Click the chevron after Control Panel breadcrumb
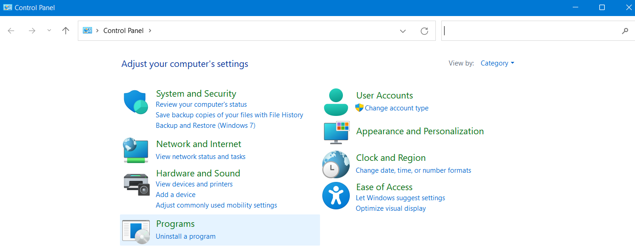635x252 pixels. [x=150, y=31]
